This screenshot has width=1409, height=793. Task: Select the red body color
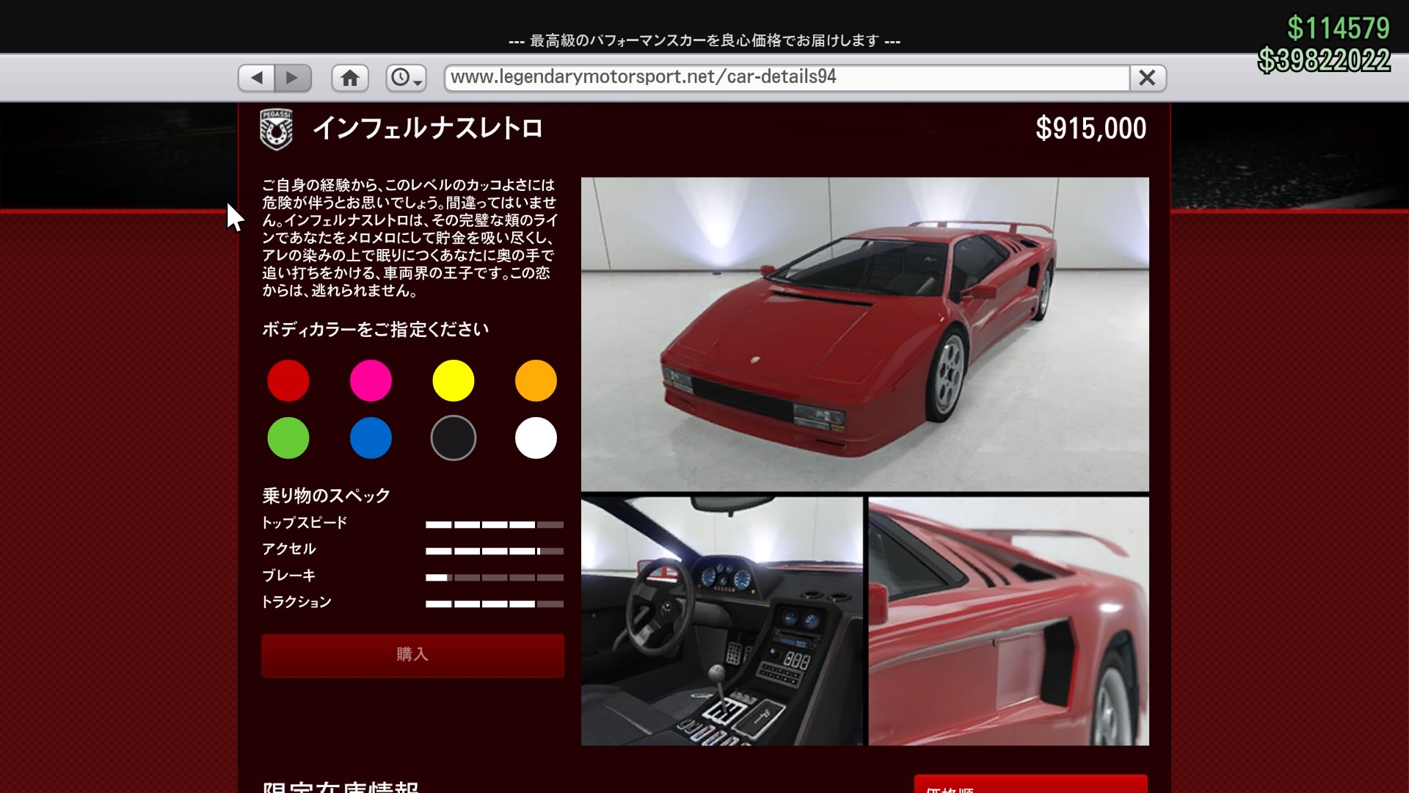tap(288, 380)
